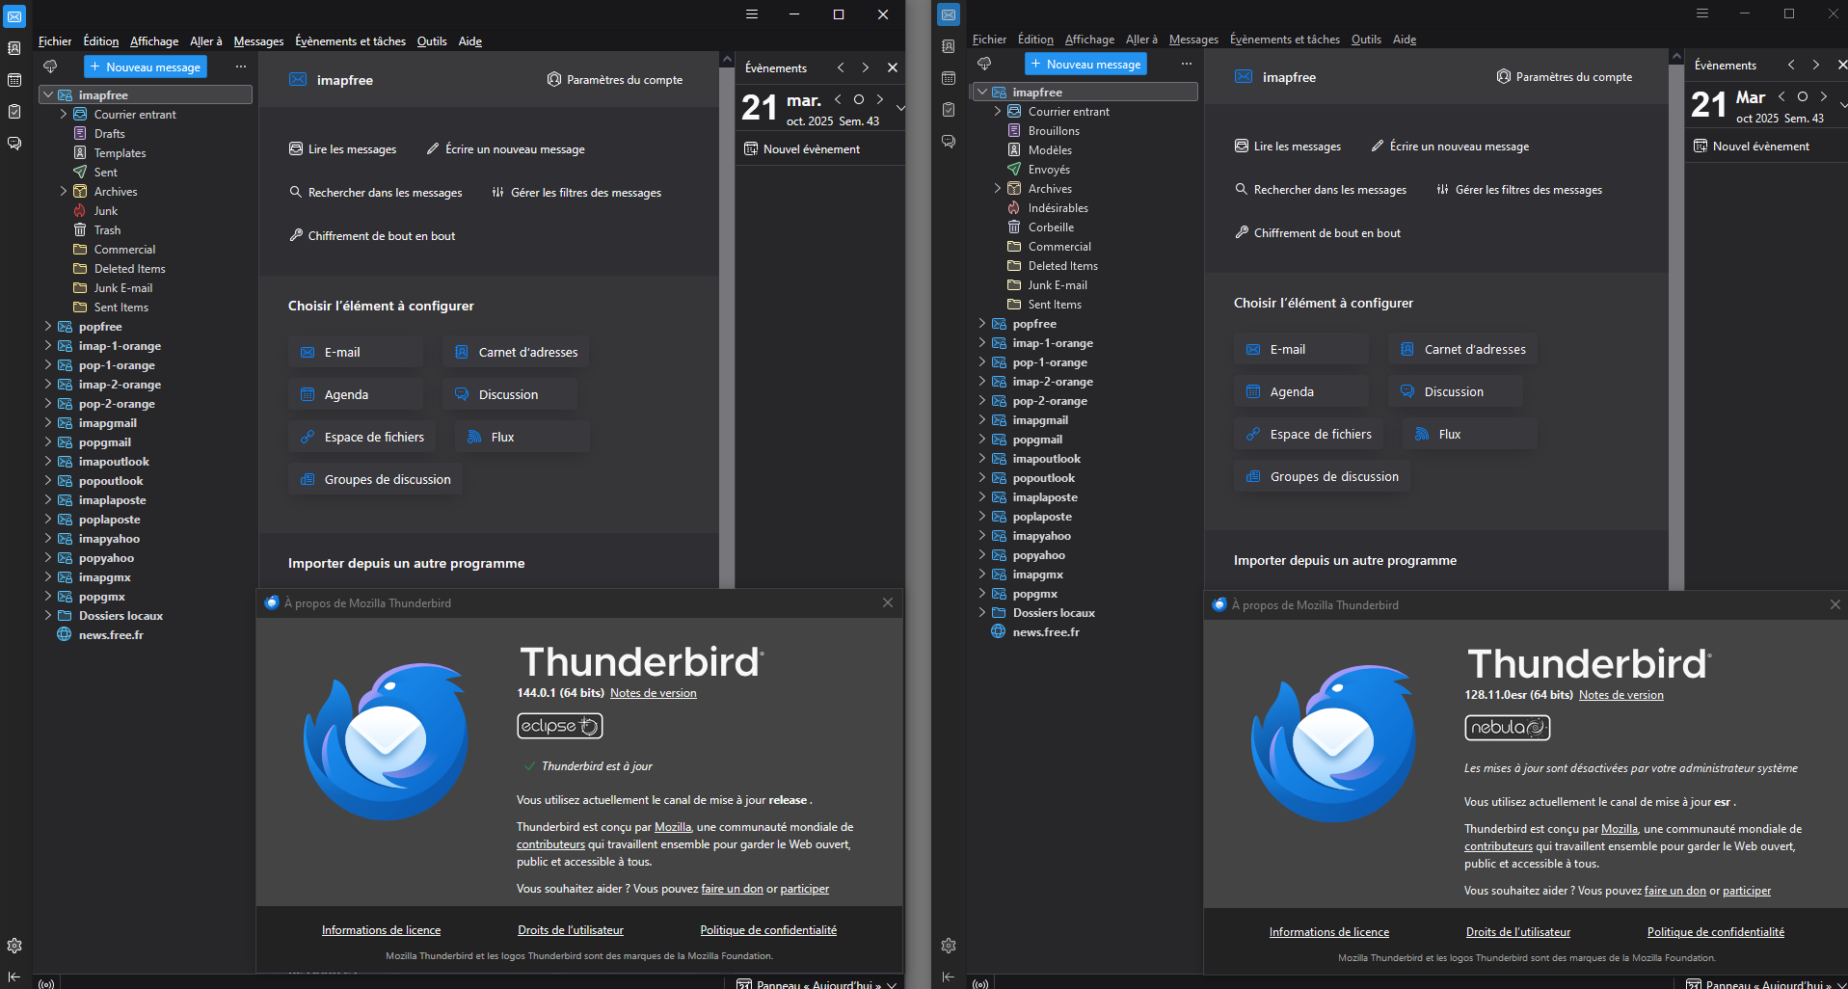Open the Affichage menu in the ESR window
Screen dimensions: 1848x989
coord(1089,40)
